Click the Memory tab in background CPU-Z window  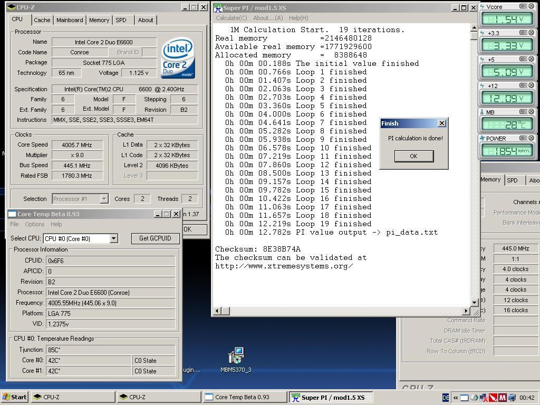(490, 179)
